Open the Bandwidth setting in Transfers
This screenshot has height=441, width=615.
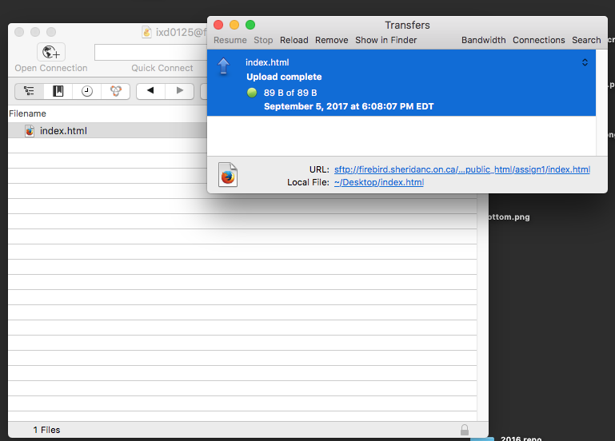point(483,40)
